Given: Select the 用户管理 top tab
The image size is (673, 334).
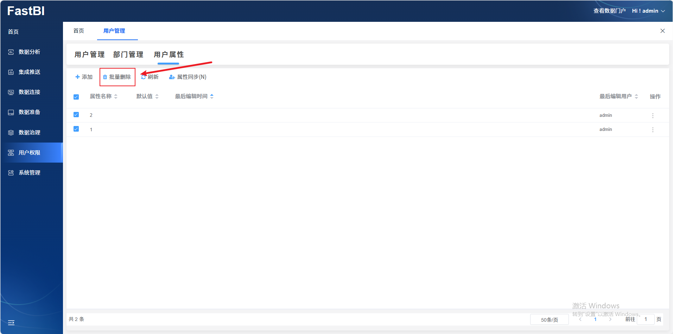Looking at the screenshot, I should click(x=114, y=31).
